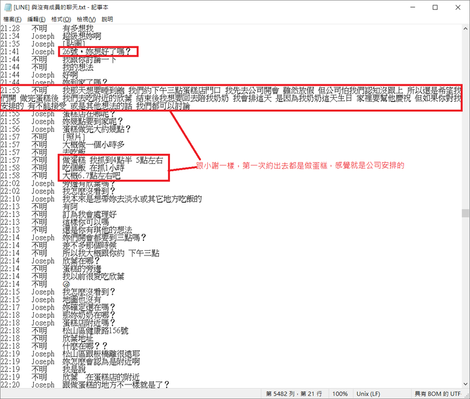Click the Notepad icon in title bar
Image resolution: width=470 pixels, height=399 pixels.
[8, 7]
